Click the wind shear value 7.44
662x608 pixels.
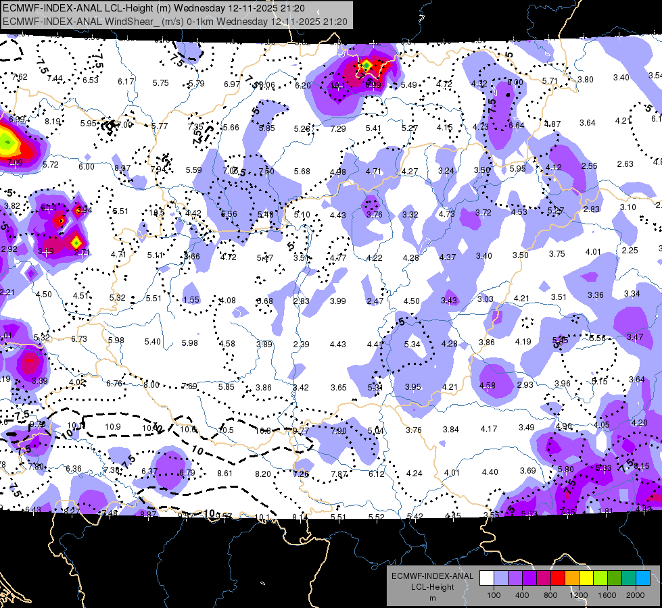55,78
